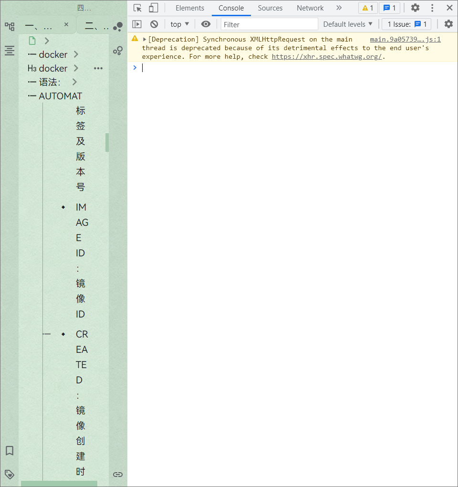Expand the first docker outline item

click(x=76, y=54)
